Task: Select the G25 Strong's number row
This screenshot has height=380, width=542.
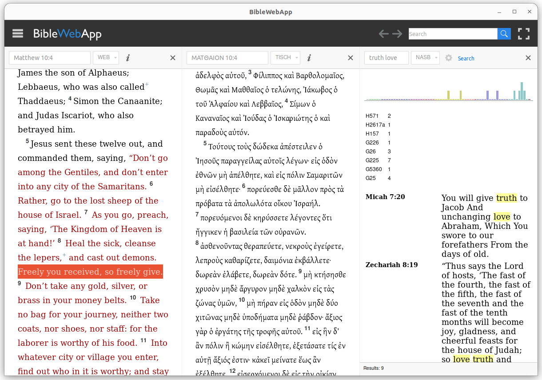Action: click(x=378, y=178)
